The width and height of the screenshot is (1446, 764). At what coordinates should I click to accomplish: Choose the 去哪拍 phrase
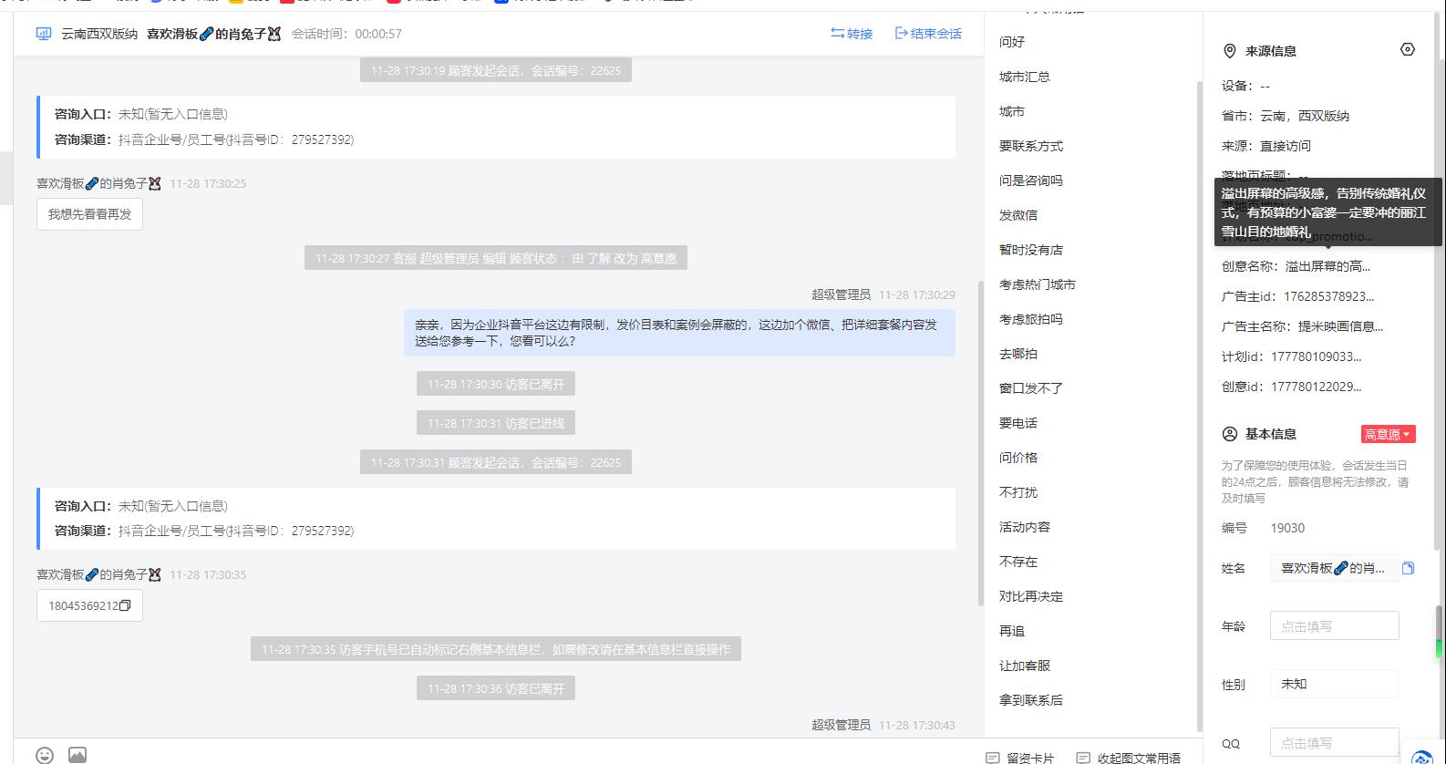pos(1018,354)
